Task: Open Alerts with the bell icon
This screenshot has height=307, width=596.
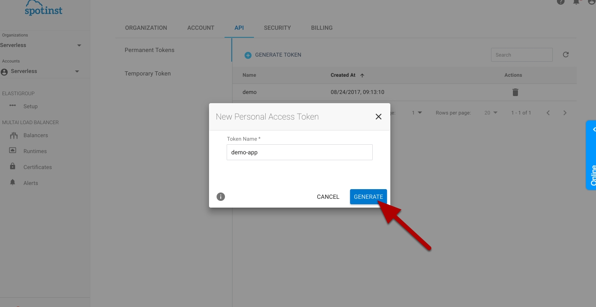Action: click(30, 183)
